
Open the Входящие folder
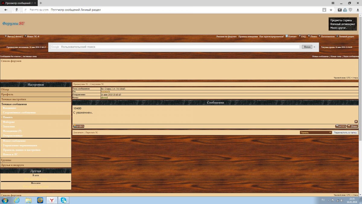tap(10, 108)
